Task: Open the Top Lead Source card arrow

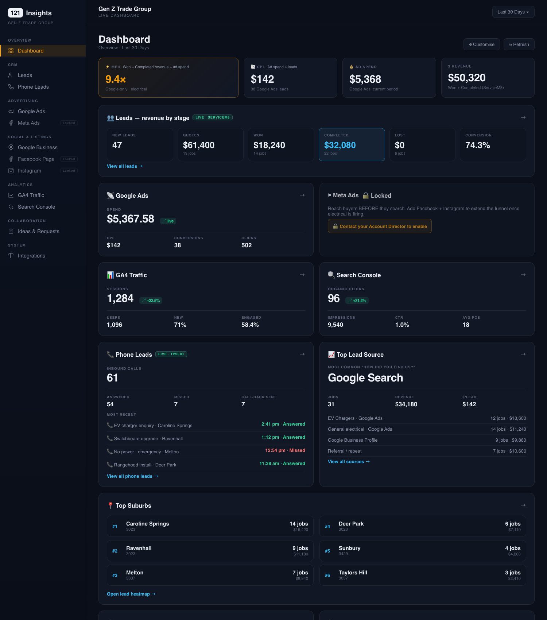Action: pyautogui.click(x=523, y=354)
